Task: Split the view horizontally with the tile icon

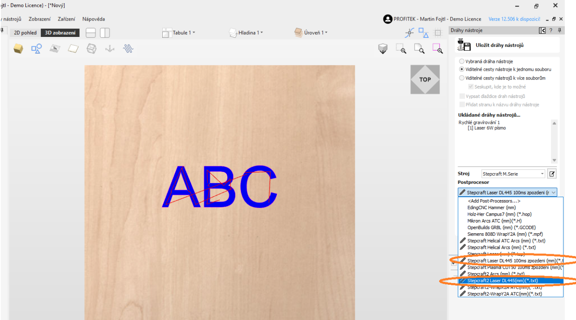Action: [90, 33]
